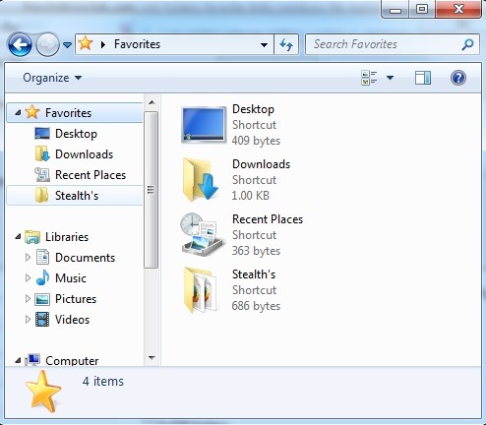The width and height of the screenshot is (486, 425).
Task: Expand the Documents library node
Action: coord(28,258)
